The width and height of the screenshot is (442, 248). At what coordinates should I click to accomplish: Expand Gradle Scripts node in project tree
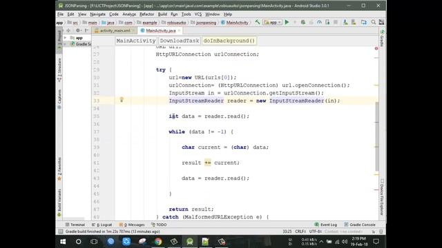point(66,44)
